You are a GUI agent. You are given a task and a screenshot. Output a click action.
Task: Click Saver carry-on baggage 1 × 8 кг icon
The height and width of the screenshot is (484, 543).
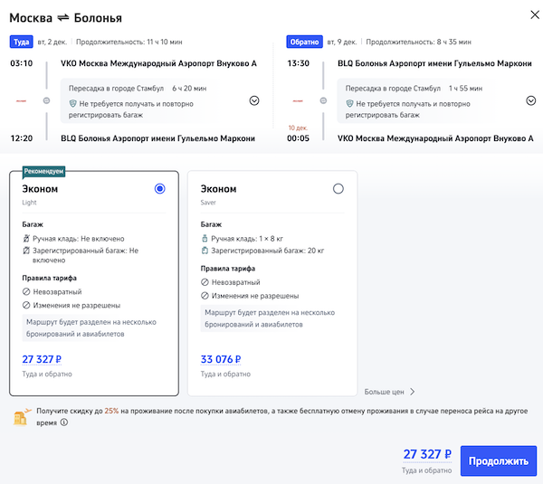(x=205, y=238)
